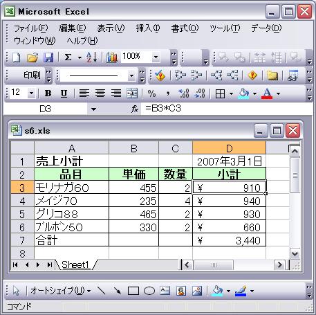Click Remove Precedent Arrows icon

196,75
